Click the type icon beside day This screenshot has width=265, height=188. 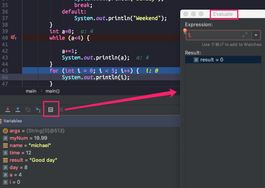tap(5, 168)
